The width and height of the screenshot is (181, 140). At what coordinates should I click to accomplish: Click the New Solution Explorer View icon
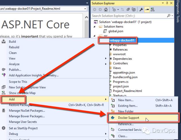point(4,87)
